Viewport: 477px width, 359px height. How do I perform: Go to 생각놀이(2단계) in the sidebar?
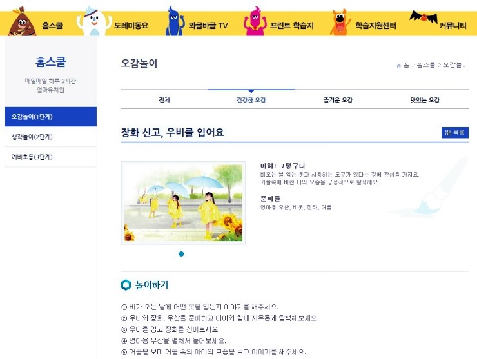pyautogui.click(x=51, y=137)
